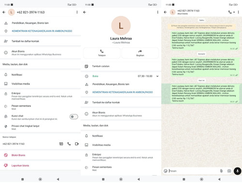Tap Android back button on chat screen
This screenshot has width=242, height=183.
pyautogui.click(x=219, y=179)
